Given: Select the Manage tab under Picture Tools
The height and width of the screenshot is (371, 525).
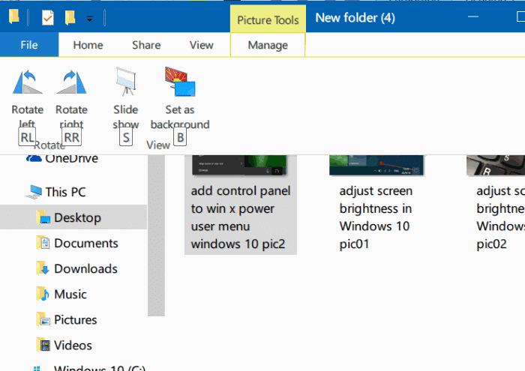Looking at the screenshot, I should click(268, 45).
